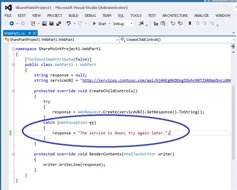
Task: Open the TEAM menu
Action: pos(106,16)
